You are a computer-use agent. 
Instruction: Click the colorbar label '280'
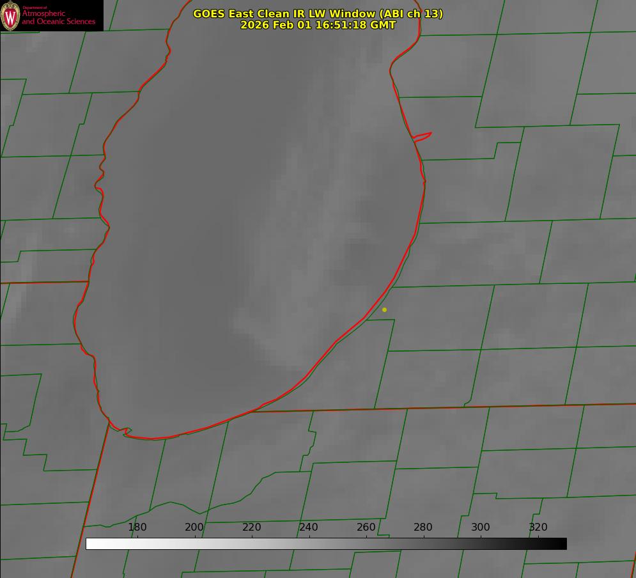(423, 527)
